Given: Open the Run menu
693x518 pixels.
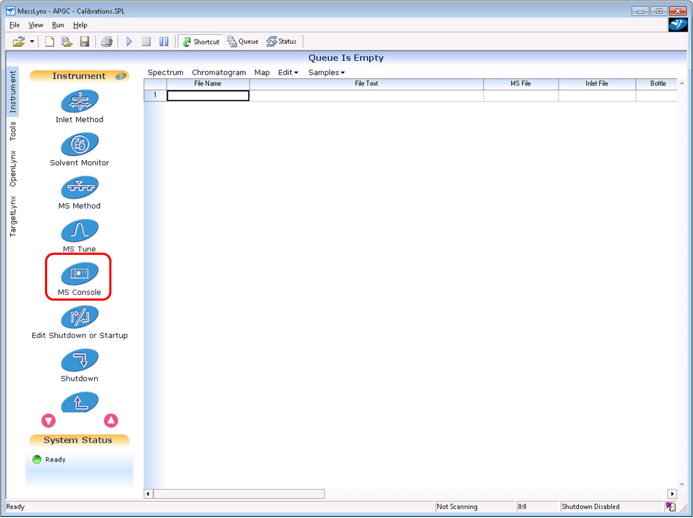Looking at the screenshot, I should point(58,25).
